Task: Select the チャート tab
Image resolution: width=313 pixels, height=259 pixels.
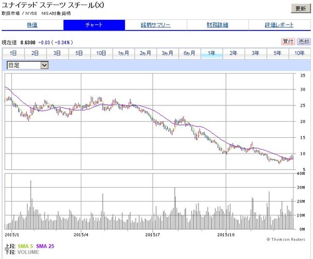Action: point(94,25)
